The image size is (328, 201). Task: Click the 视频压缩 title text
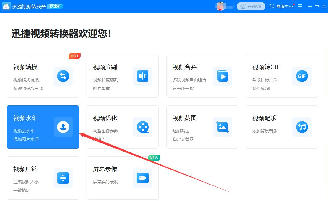click(x=25, y=169)
